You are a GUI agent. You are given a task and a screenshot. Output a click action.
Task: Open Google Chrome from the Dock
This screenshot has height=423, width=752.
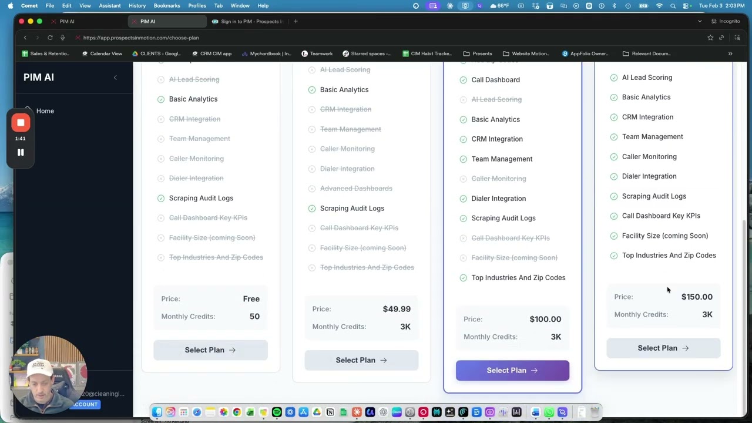click(x=237, y=412)
